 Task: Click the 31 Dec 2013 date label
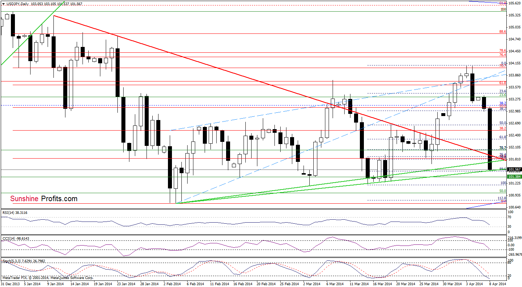[x=10, y=284]
